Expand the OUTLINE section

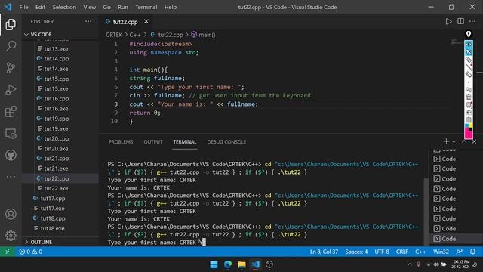[x=38, y=242]
